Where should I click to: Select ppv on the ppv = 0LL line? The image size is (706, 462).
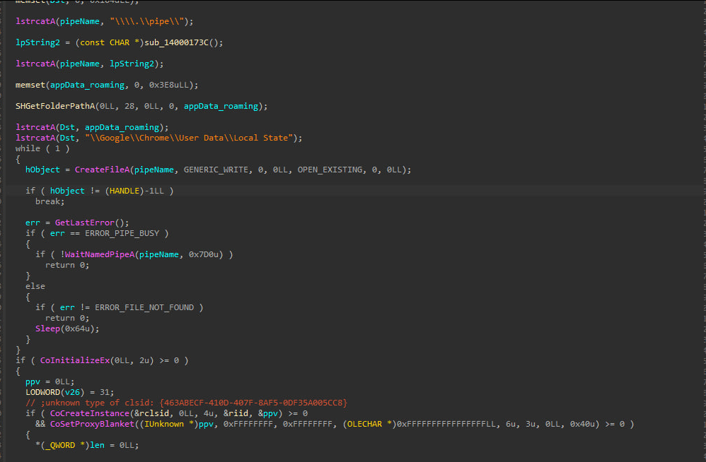tap(33, 381)
